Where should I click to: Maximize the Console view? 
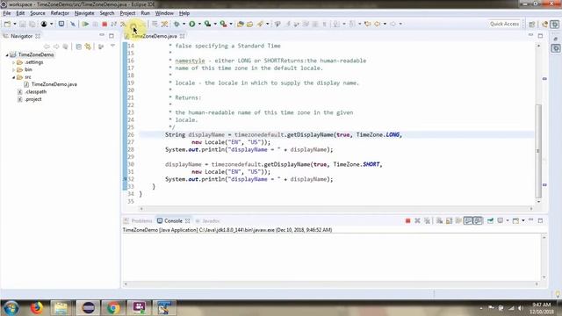tap(540, 220)
